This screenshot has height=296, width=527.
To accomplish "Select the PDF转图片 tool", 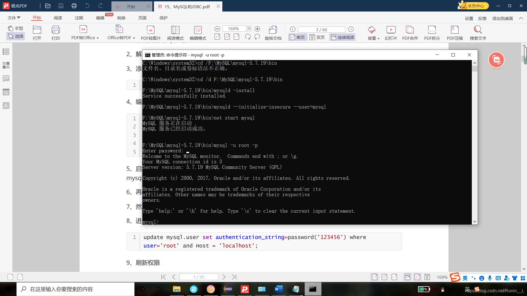I will (x=151, y=33).
